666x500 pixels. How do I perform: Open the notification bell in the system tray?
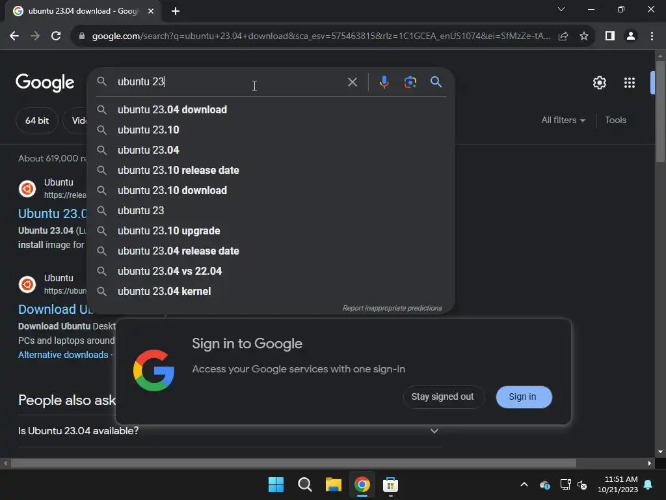tap(648, 484)
